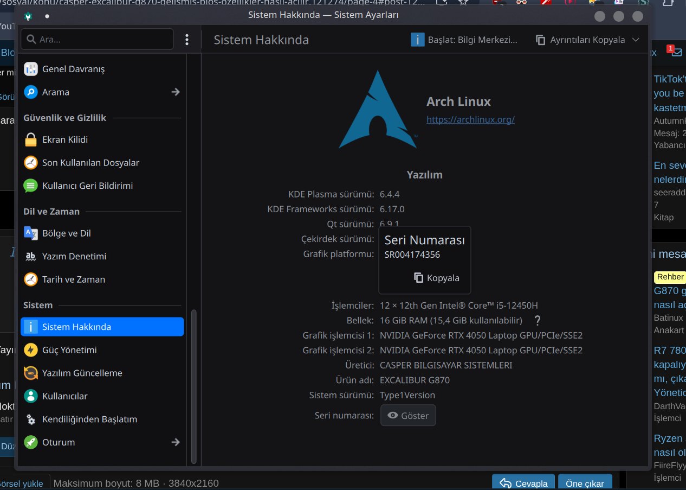Click Grafik işlemcisi 2 GPU value
Image resolution: width=686 pixels, height=490 pixels.
coord(481,350)
